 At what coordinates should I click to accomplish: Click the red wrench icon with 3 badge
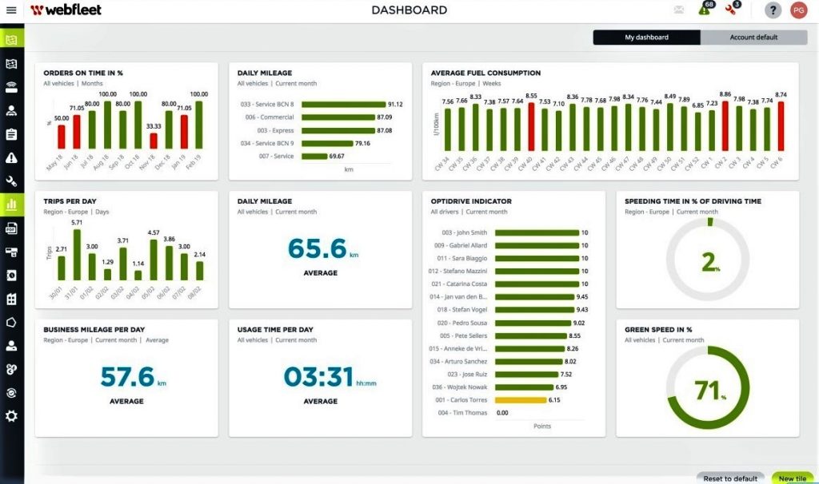tap(729, 10)
